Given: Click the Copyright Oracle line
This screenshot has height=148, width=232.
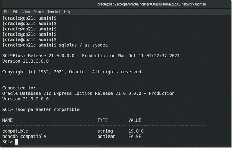Looking at the screenshot, I should point(73,72).
